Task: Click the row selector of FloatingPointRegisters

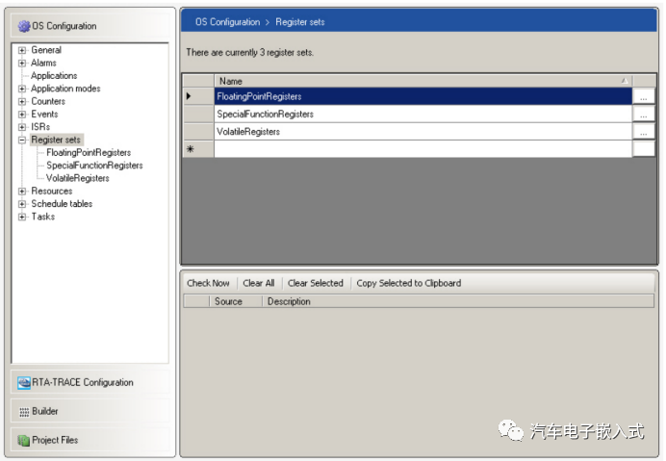Action: tap(198, 96)
